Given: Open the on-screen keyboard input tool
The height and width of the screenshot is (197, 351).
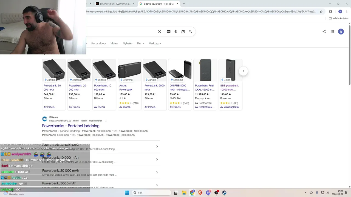Looking at the screenshot, I should pos(169,31).
